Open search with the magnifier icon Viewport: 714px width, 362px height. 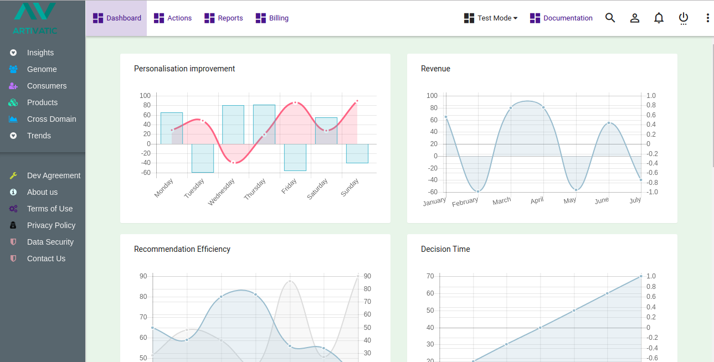[610, 18]
